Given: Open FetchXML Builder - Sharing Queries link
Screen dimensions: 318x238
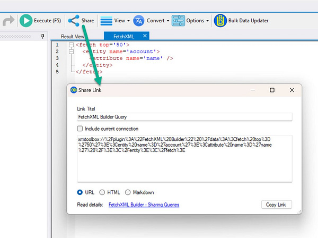Looking at the screenshot, I should (x=144, y=205).
